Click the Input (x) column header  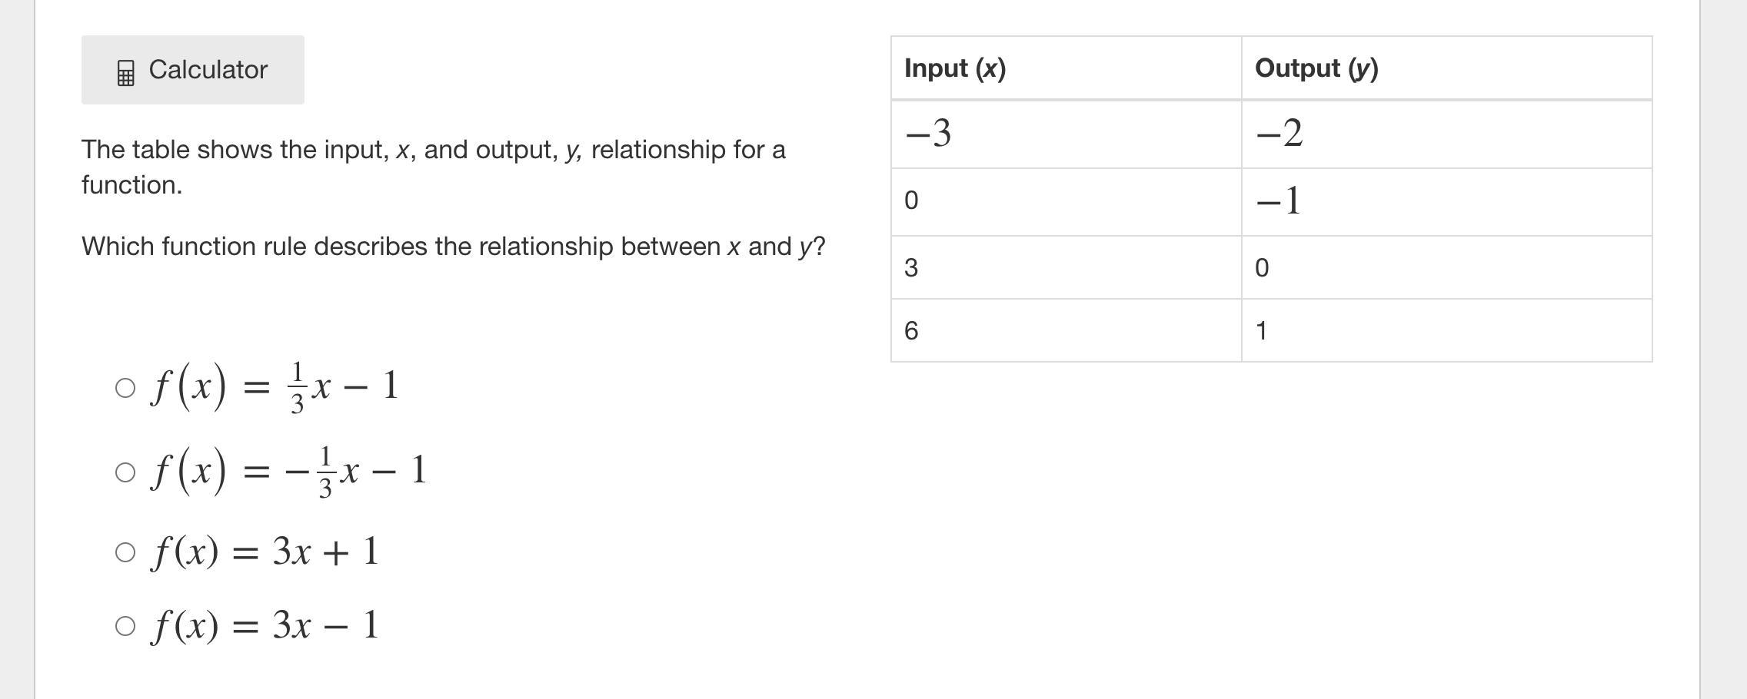1067,68
